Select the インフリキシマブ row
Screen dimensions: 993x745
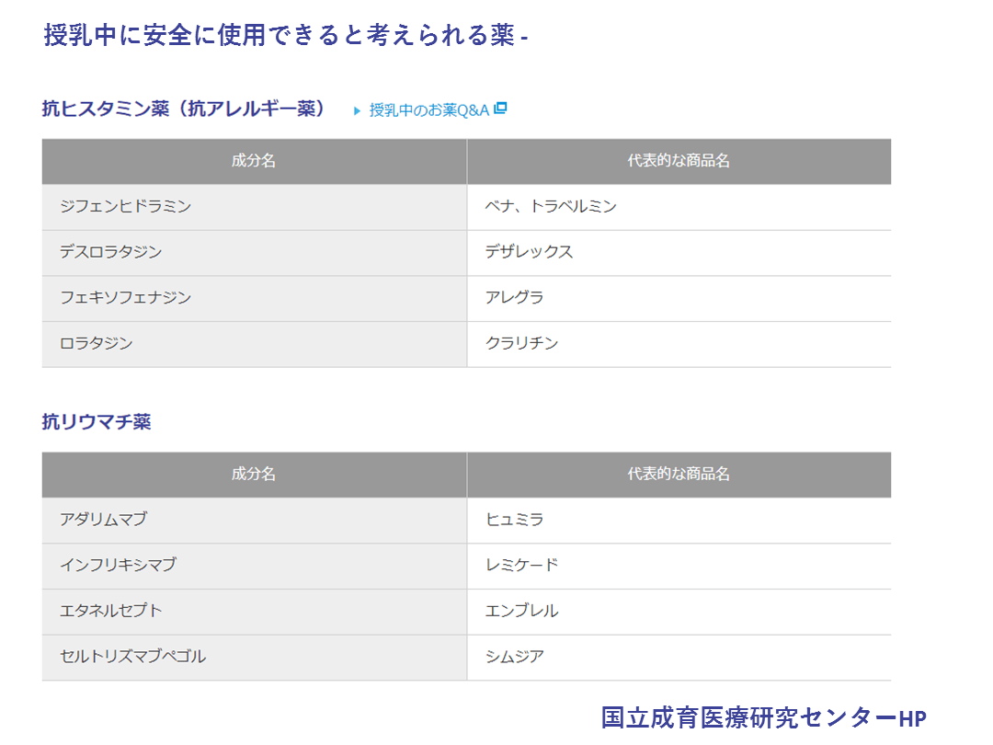coord(118,565)
